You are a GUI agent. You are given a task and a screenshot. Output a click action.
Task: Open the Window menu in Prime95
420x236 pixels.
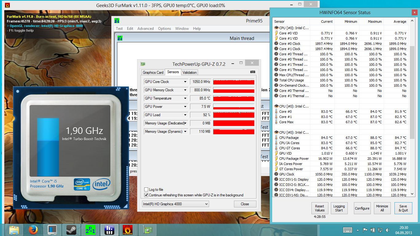[182, 29]
